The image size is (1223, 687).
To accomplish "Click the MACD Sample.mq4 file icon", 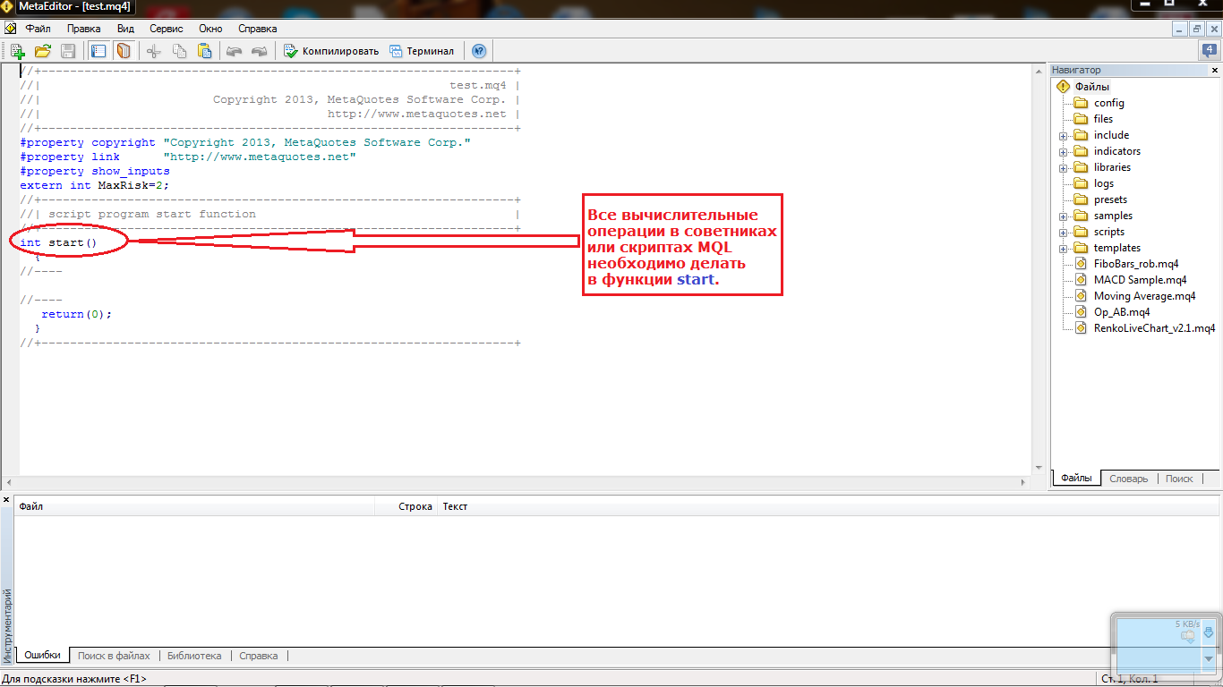I will tap(1080, 280).
